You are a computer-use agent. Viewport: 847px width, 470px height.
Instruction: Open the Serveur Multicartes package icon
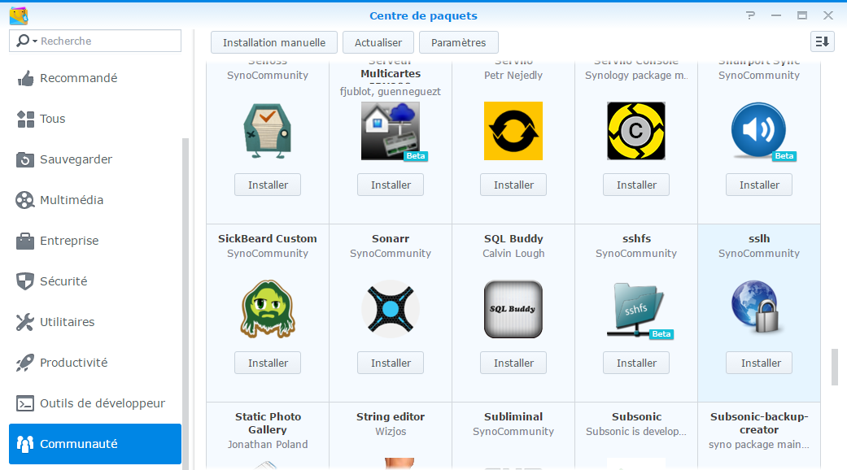pyautogui.click(x=391, y=131)
